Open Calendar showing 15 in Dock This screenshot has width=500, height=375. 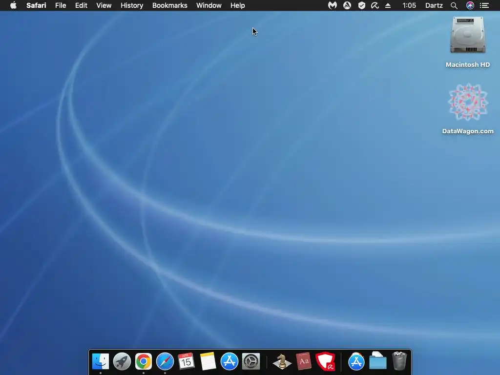click(186, 362)
